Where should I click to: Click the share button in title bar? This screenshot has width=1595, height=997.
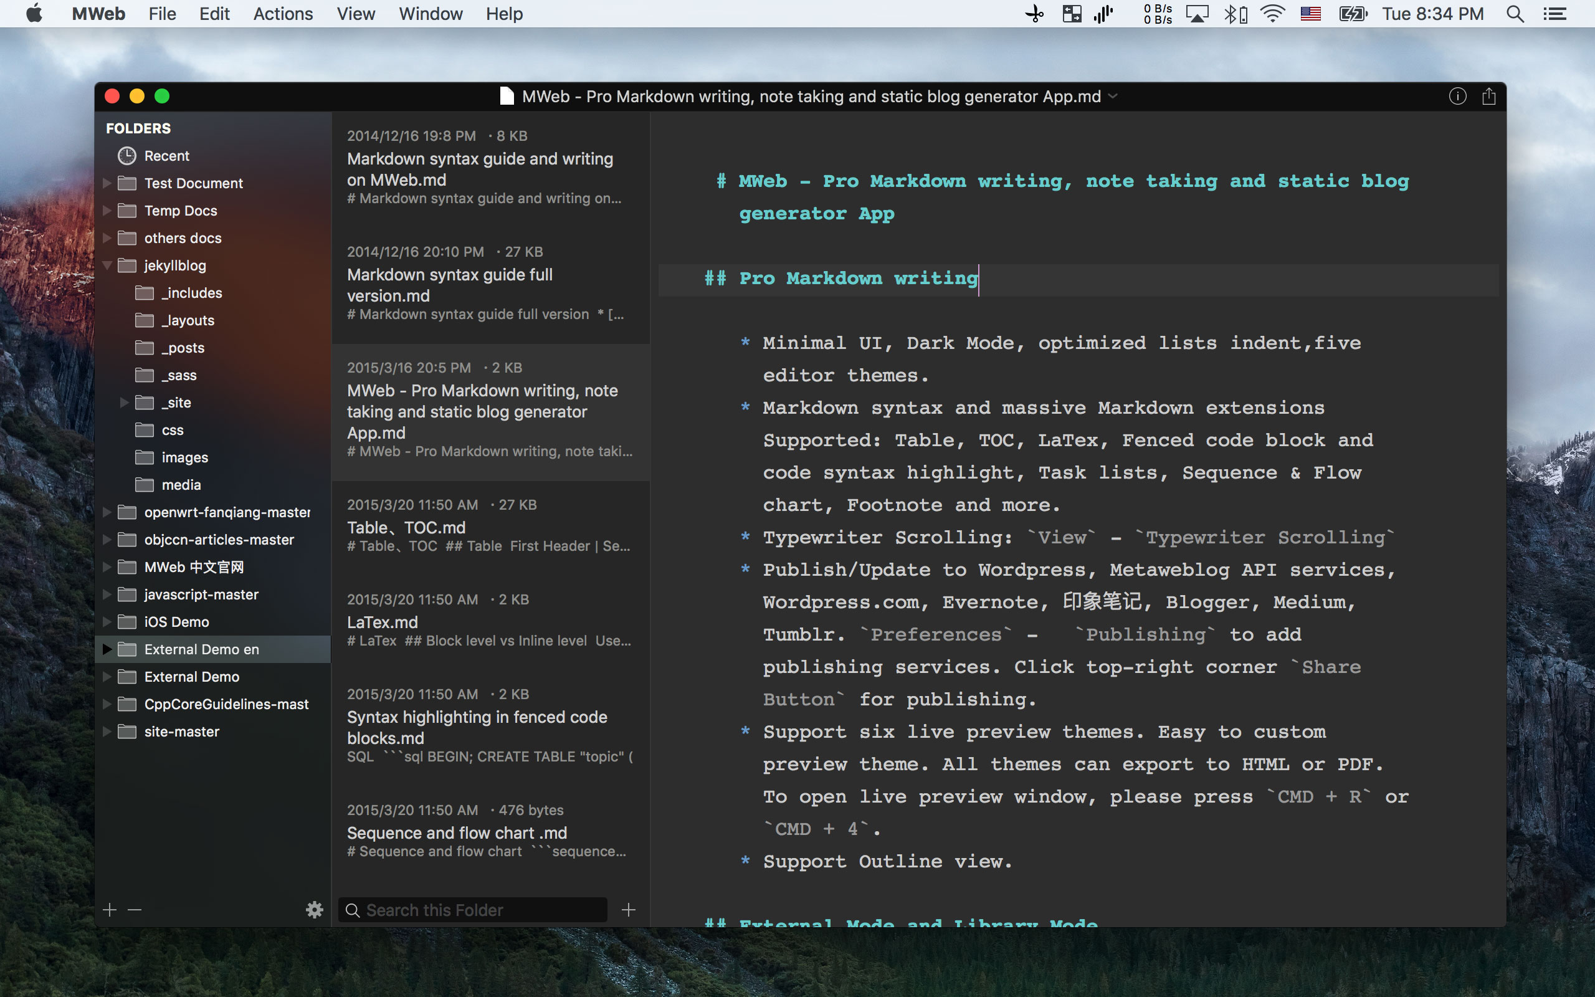1488,96
